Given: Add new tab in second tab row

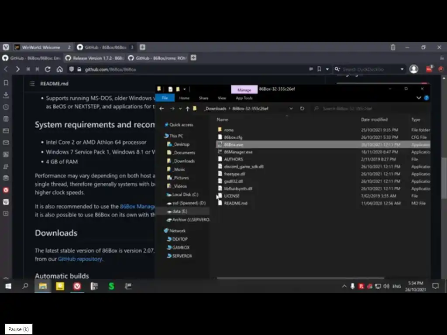Looking at the screenshot, I should [193, 58].
